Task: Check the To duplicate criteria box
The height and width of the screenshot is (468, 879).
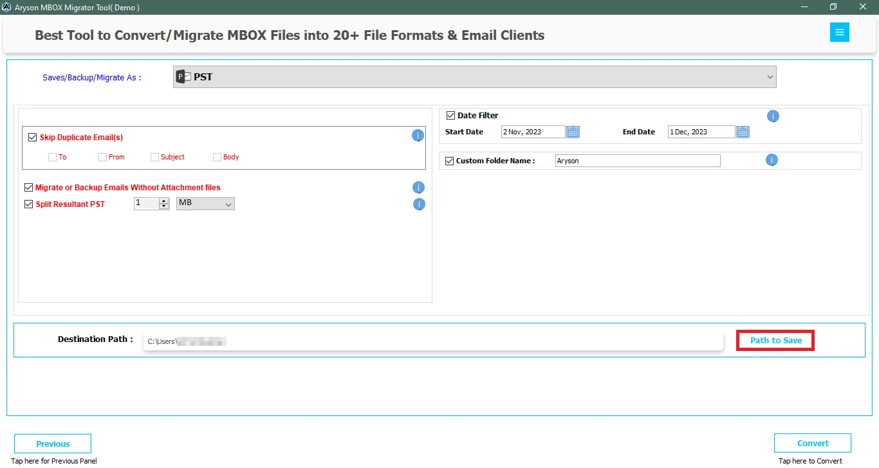Action: point(52,157)
